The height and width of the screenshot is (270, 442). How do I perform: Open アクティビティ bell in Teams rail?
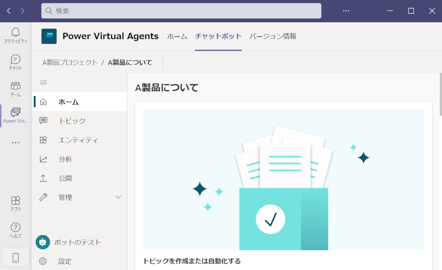[16, 36]
